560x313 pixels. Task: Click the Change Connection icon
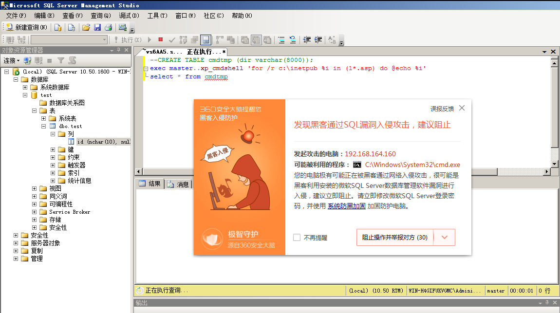22,40
